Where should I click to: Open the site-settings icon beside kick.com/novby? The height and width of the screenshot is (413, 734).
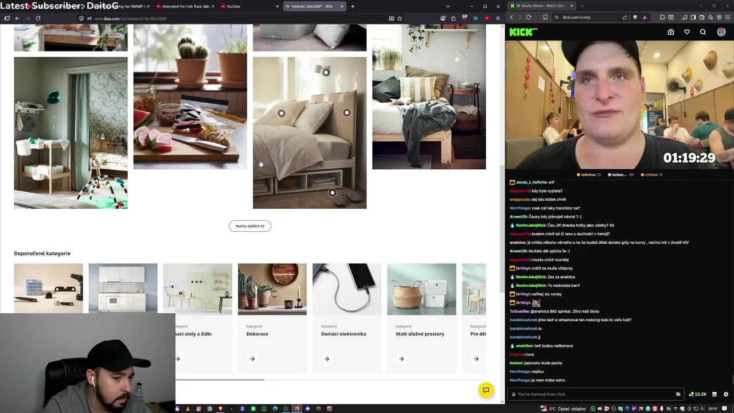(x=556, y=17)
